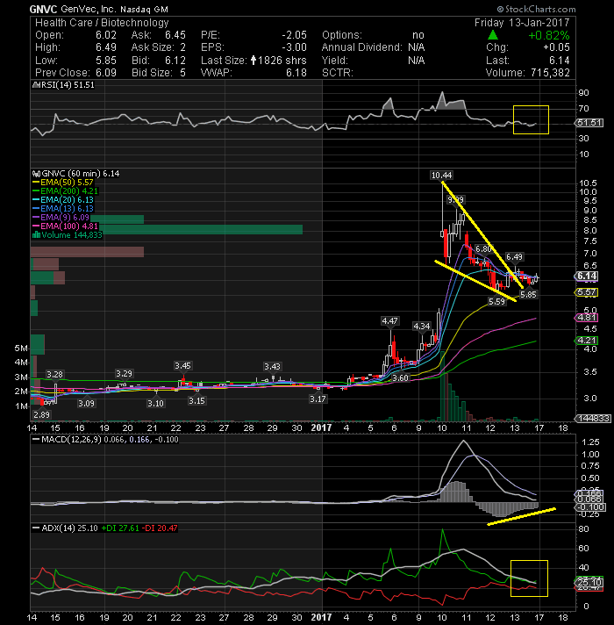The width and height of the screenshot is (614, 625).
Task: Click the 4.47 swing high label
Action: (389, 321)
